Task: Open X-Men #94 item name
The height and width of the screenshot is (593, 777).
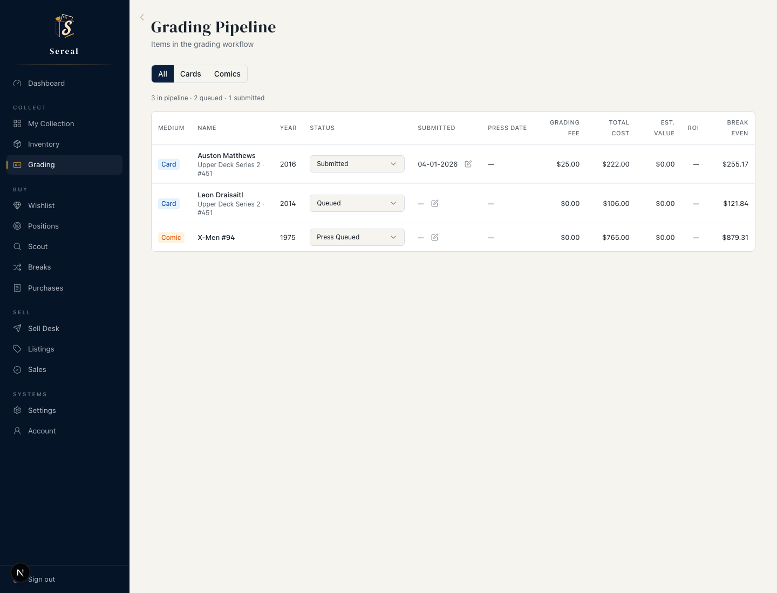Action: (x=216, y=237)
